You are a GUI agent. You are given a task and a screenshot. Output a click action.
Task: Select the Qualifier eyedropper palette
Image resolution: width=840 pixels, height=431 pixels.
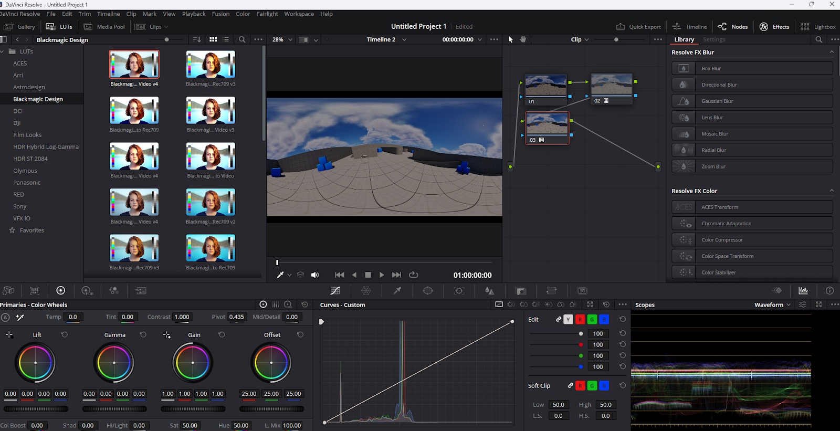[x=397, y=291]
